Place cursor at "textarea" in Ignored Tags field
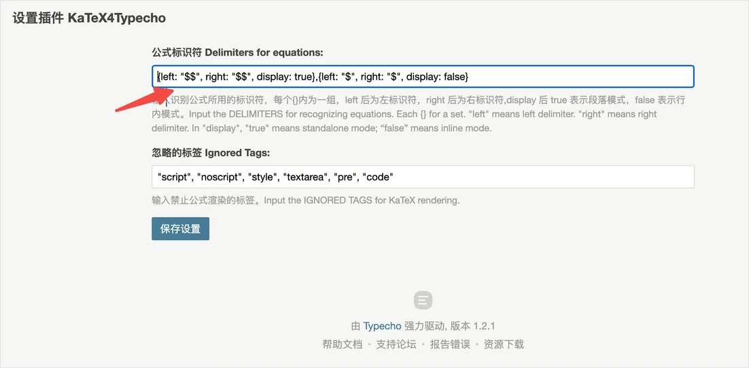 coord(304,178)
